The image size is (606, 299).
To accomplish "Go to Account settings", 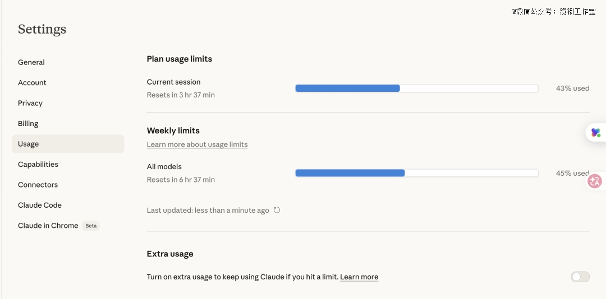I will [32, 83].
